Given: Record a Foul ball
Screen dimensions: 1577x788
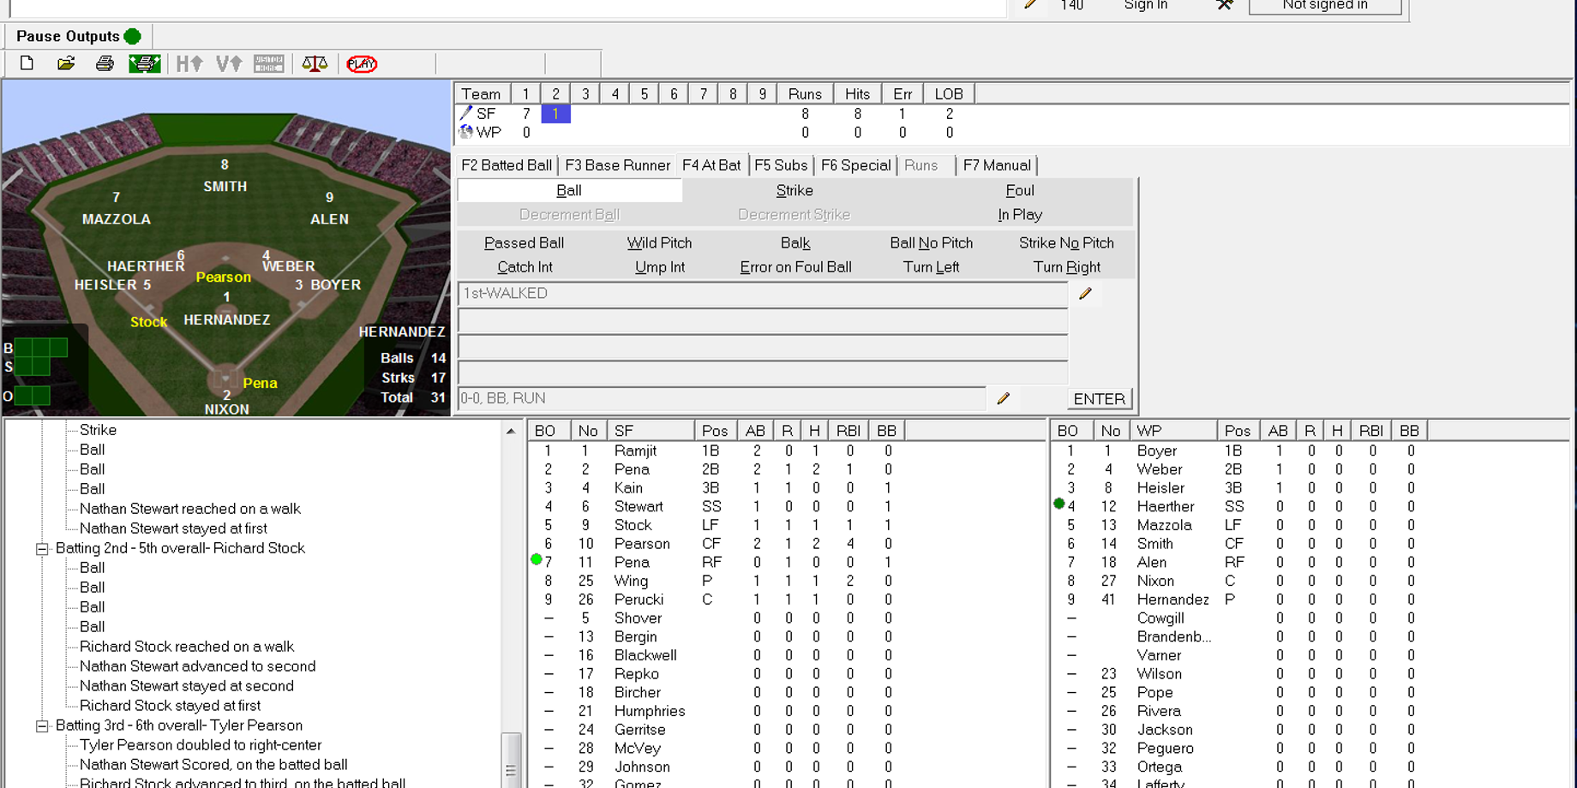Looking at the screenshot, I should coord(1020,190).
